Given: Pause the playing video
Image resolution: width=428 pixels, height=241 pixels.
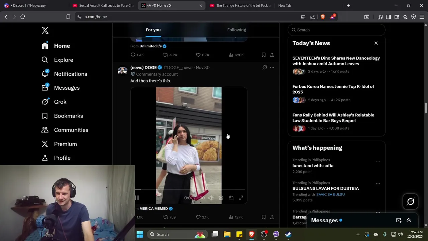Looking at the screenshot, I should (137, 198).
